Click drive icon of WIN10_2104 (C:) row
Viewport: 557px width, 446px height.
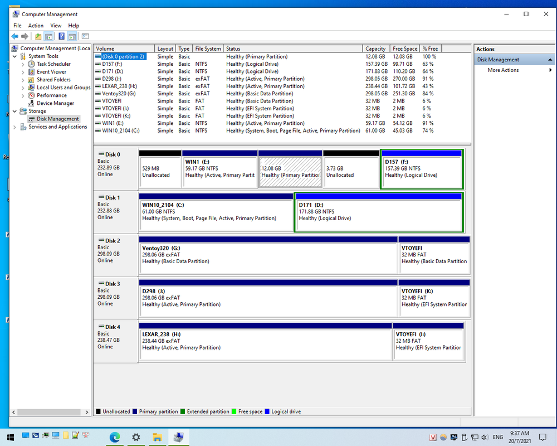coord(98,131)
